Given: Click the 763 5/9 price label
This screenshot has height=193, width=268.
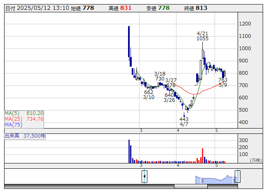Looking at the screenshot, I should 223,83.
